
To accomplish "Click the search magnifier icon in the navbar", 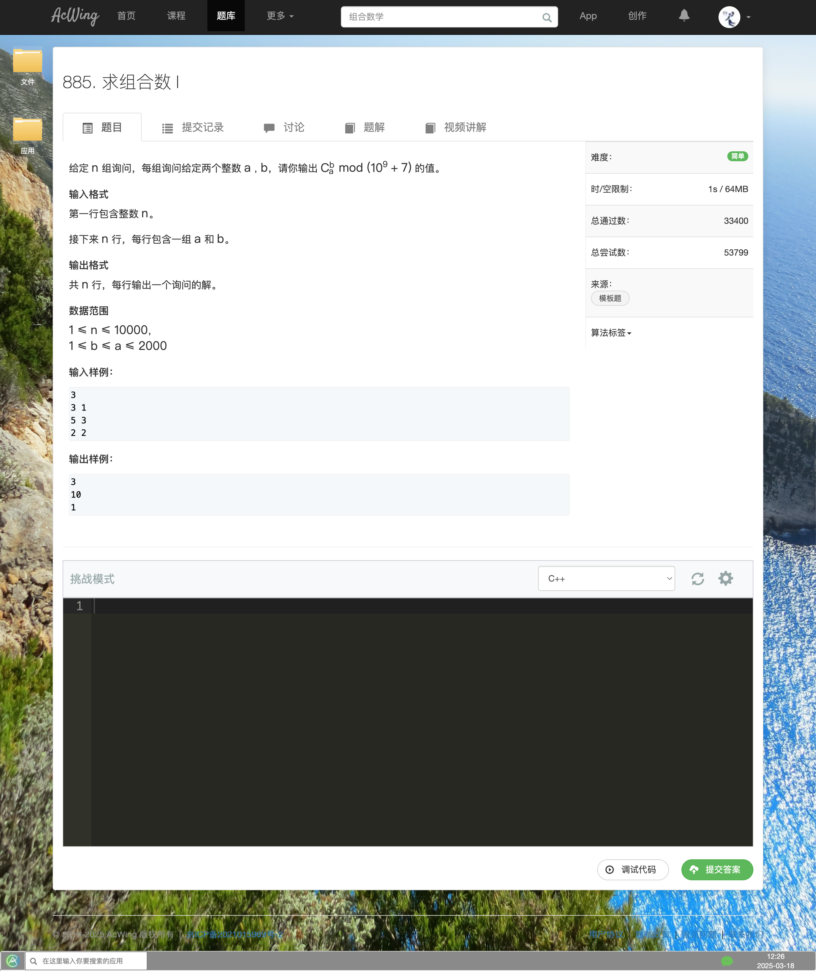I will tap(547, 18).
